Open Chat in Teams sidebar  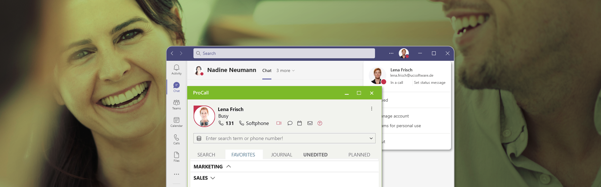[x=177, y=87]
